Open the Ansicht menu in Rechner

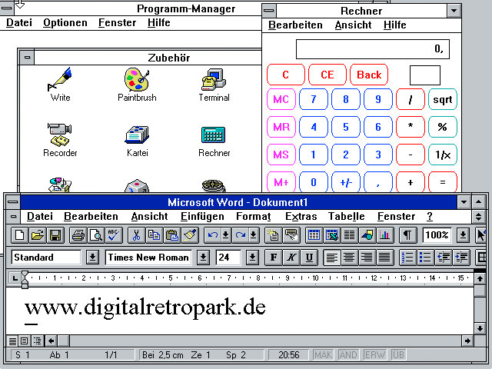(353, 25)
